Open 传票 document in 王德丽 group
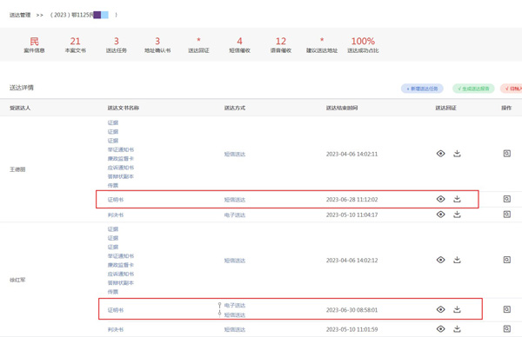This screenshot has height=337, width=522. 113,186
